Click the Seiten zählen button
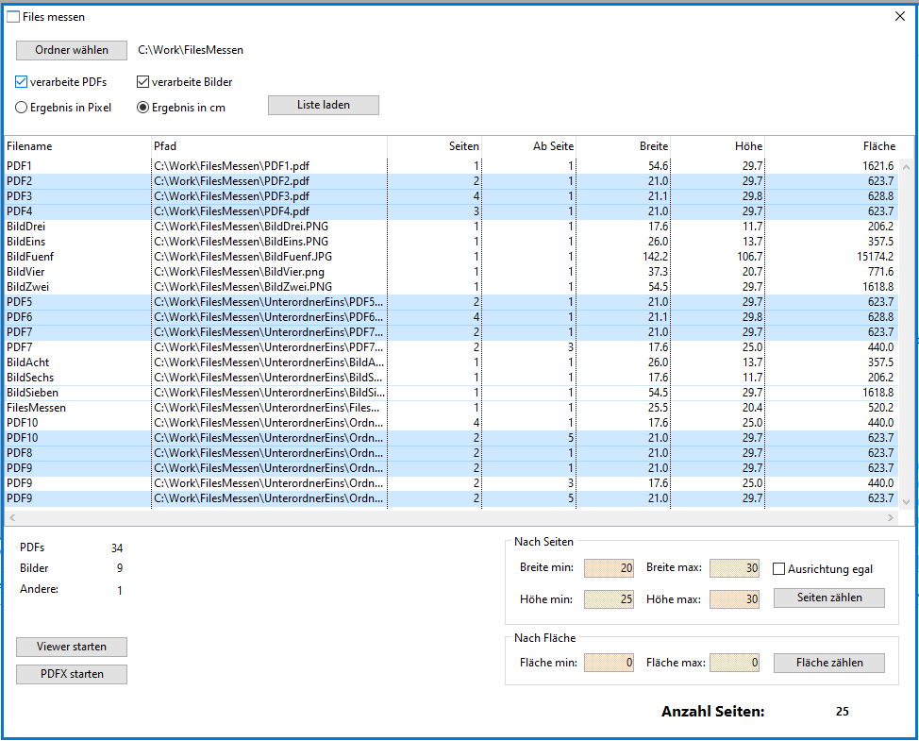This screenshot has height=741, width=919. click(x=829, y=598)
